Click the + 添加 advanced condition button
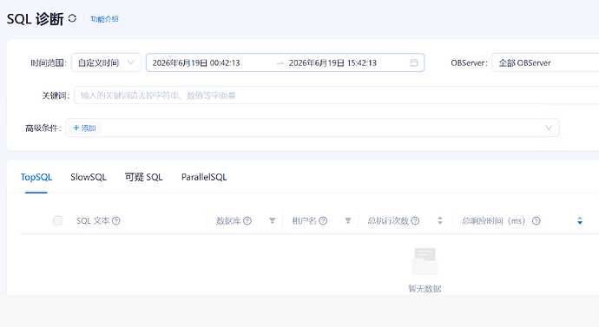This screenshot has width=599, height=327. 84,128
